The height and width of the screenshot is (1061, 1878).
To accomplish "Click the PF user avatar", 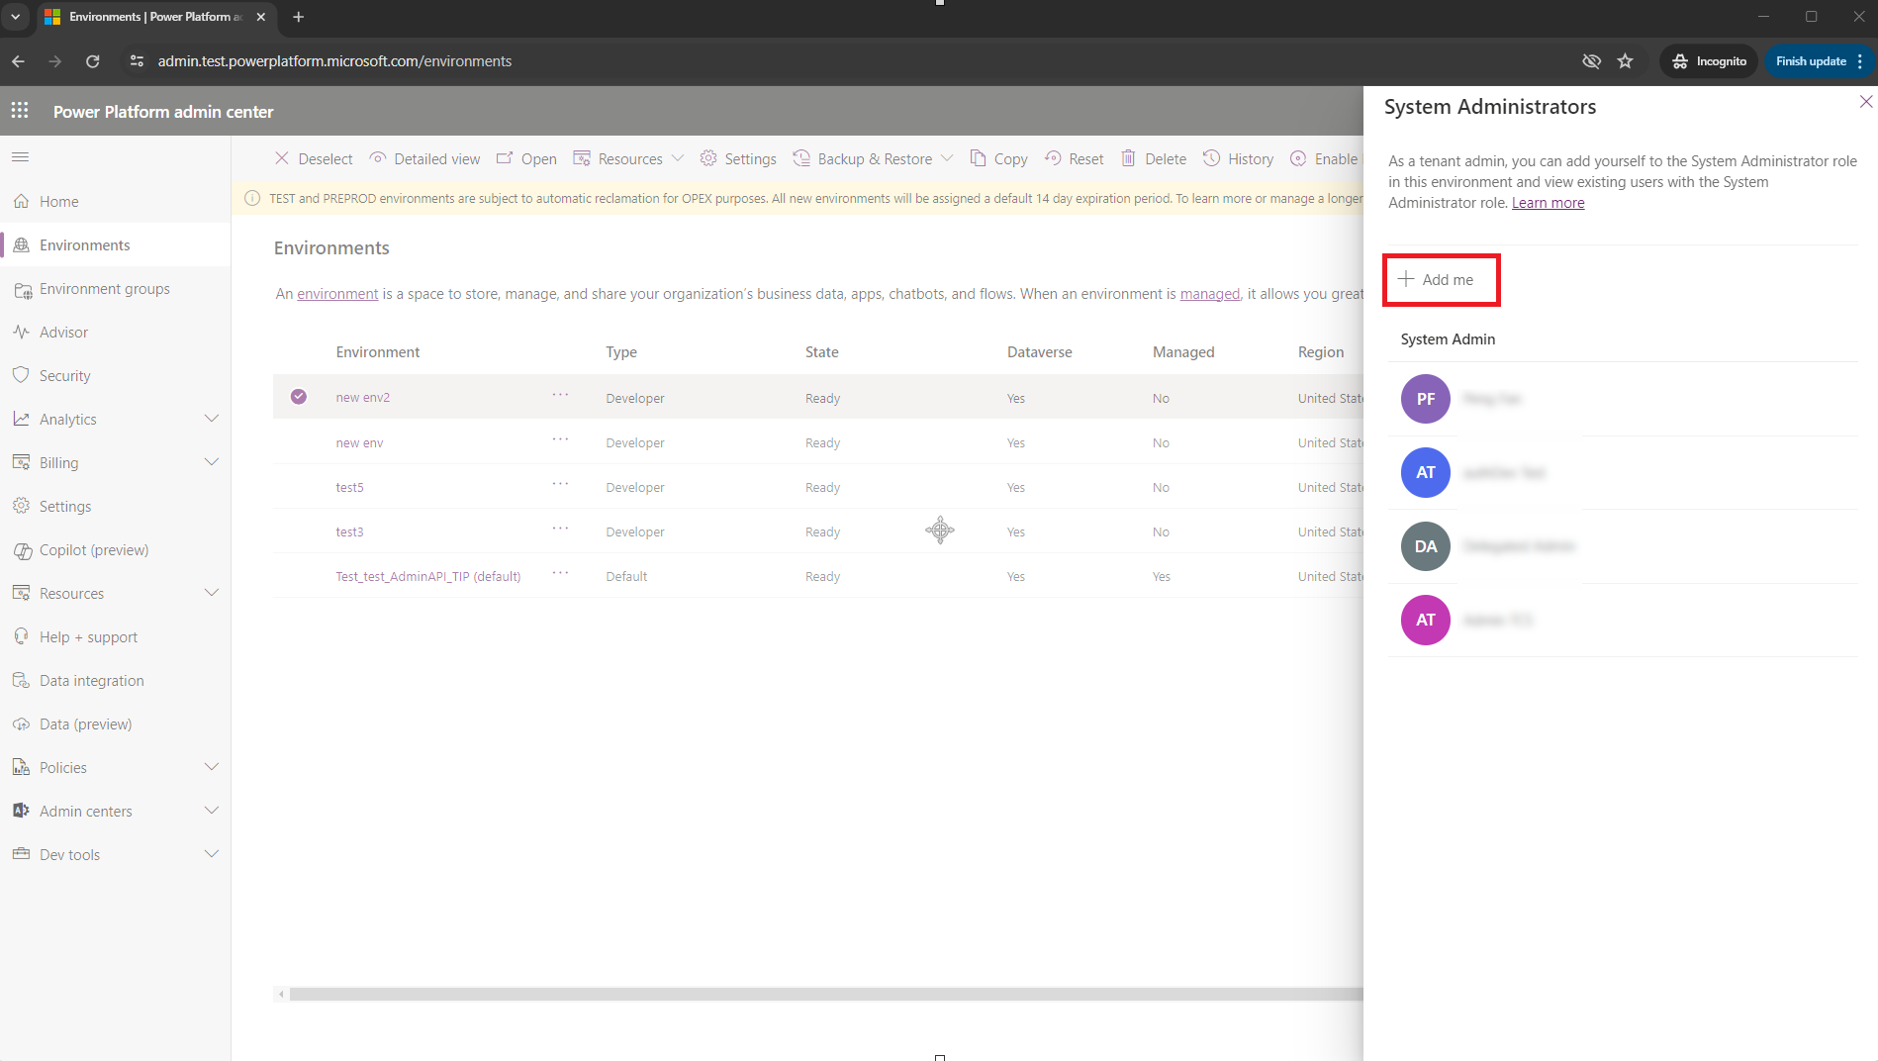I will coord(1425,399).
